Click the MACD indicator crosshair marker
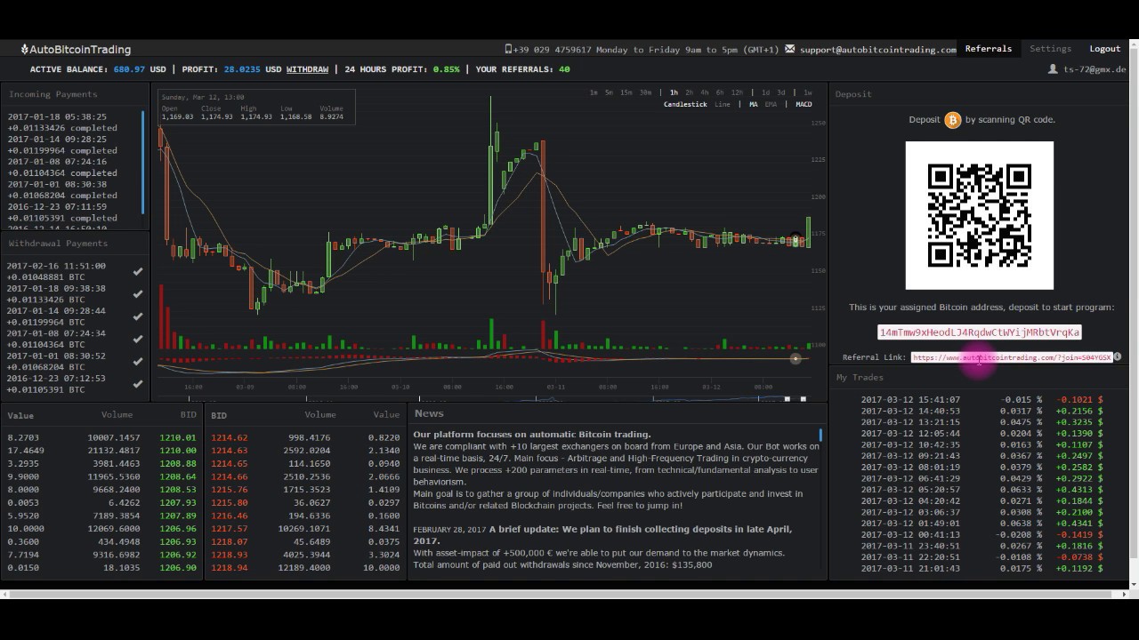The image size is (1139, 640). tap(796, 358)
